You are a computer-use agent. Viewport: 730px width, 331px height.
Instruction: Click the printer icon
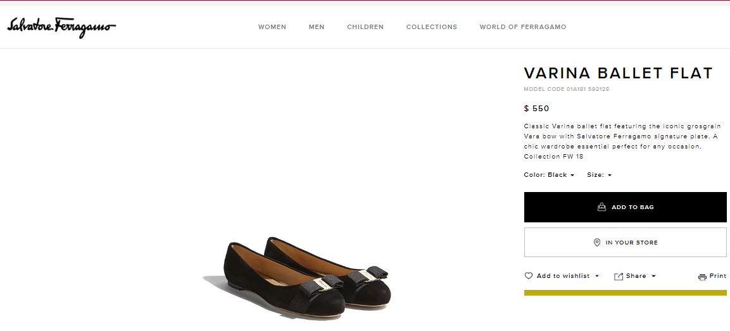[x=702, y=277]
